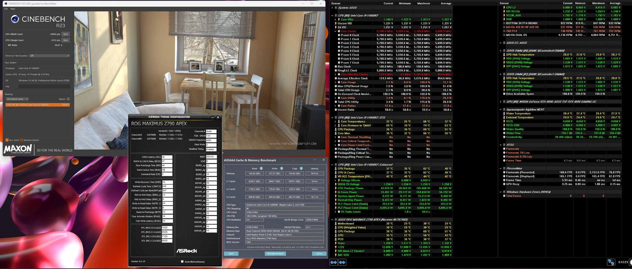
Task: Expand the Core Temperatures row
Action: click(x=335, y=122)
